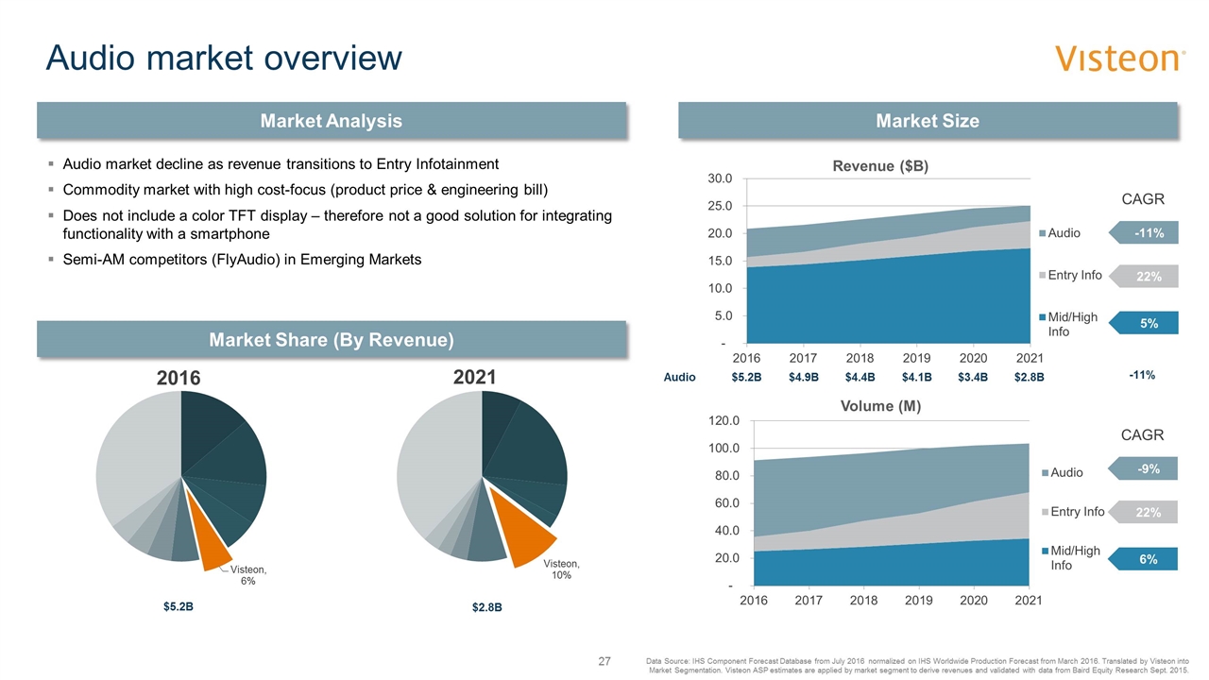This screenshot has height=680, width=1209.
Task: Click the 'Audio' row label before dollar values
Action: [x=679, y=377]
